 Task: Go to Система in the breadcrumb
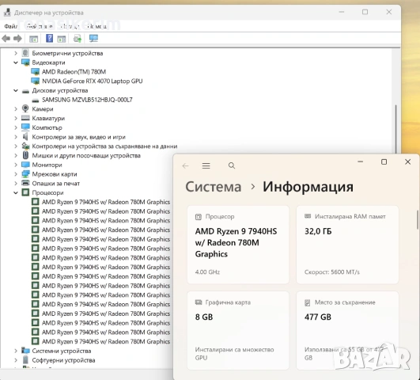214,187
